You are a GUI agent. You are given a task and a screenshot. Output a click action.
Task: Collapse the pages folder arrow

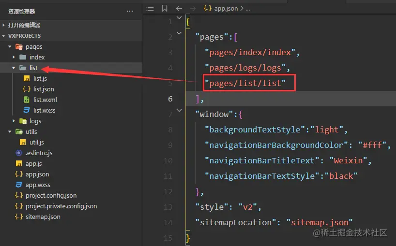click(x=10, y=46)
